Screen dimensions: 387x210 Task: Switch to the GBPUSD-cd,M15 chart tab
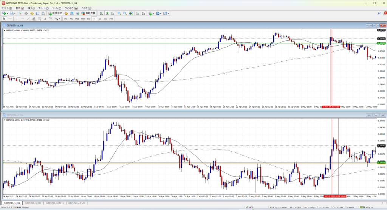click(54, 203)
